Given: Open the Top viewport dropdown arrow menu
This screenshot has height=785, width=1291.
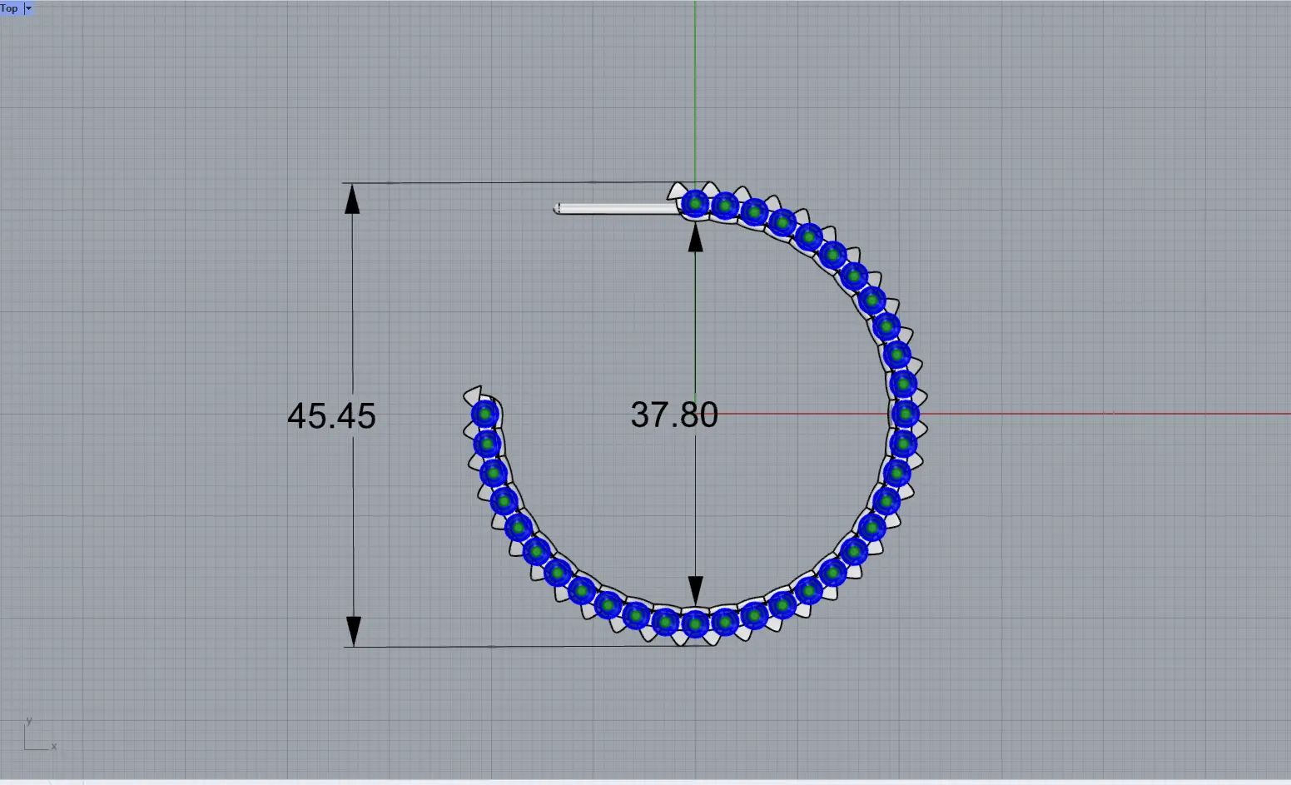Looking at the screenshot, I should (28, 8).
